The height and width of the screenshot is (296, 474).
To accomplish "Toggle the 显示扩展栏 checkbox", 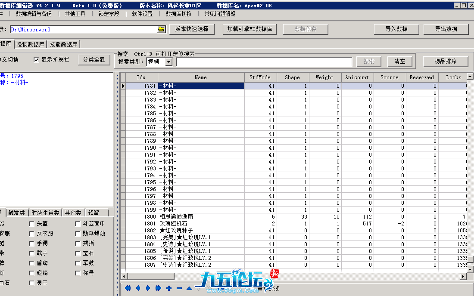I will click(x=37, y=60).
